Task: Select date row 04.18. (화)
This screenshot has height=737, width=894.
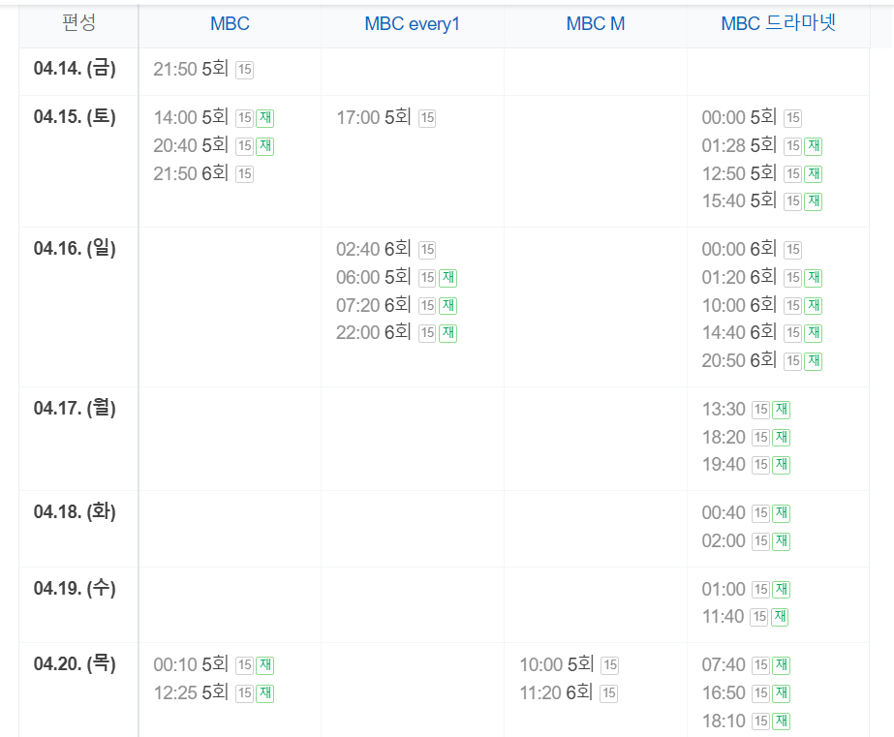Action: (75, 512)
